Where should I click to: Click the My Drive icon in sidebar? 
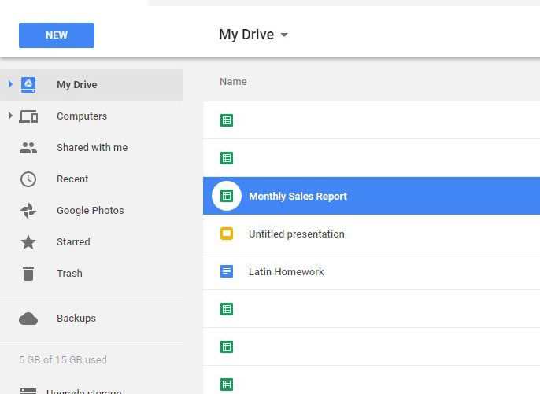coord(28,84)
